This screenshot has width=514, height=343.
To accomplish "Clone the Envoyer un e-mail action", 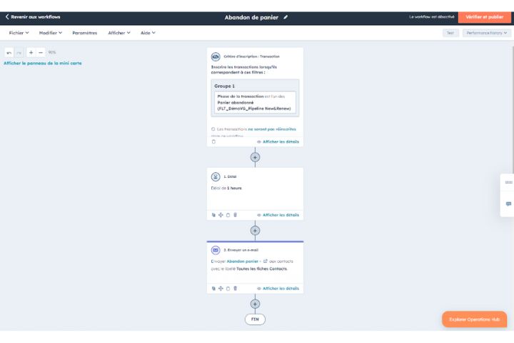I will [x=213, y=289].
